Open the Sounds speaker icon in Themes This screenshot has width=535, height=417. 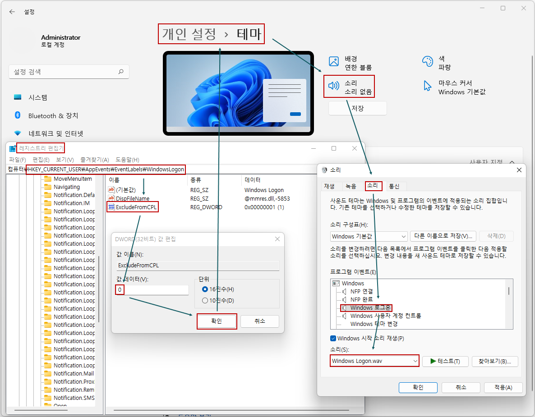click(334, 86)
